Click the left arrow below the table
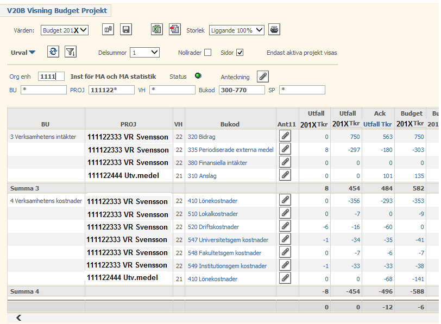This screenshot has width=441, height=324. pyautogui.click(x=19, y=318)
